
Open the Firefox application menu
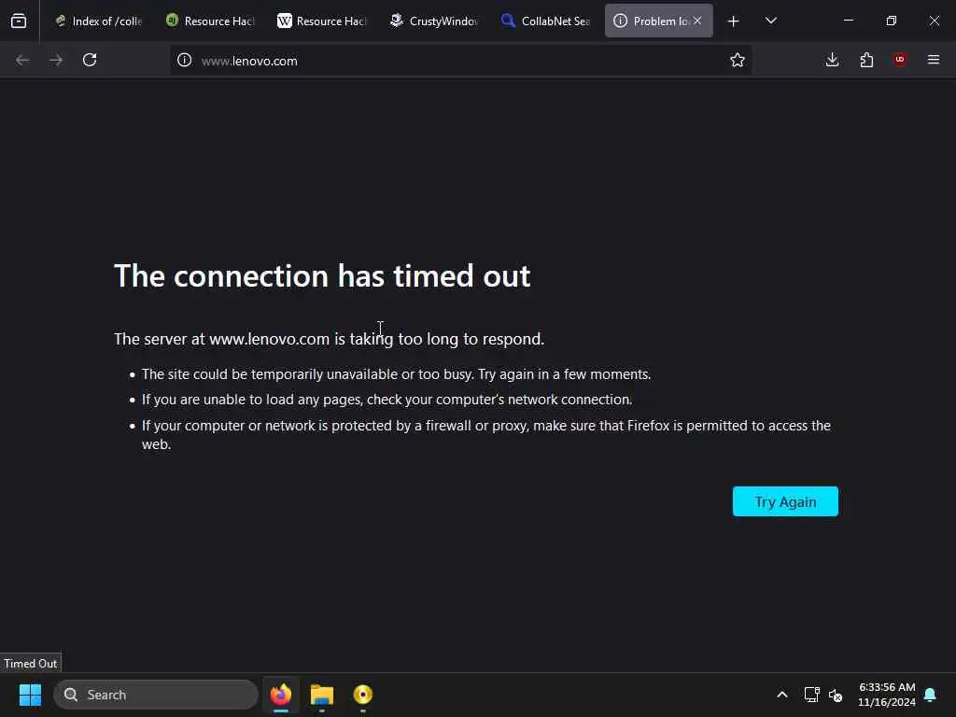[x=934, y=60]
